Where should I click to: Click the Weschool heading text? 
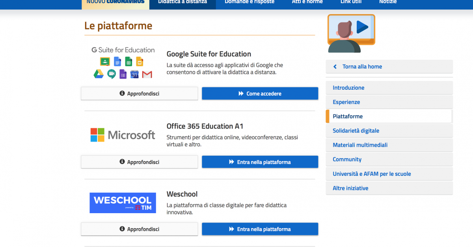pyautogui.click(x=182, y=194)
